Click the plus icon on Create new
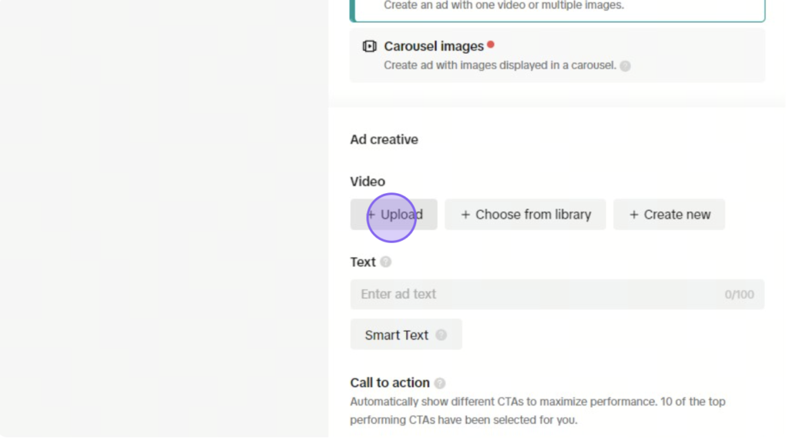This screenshot has height=447, width=789. (634, 215)
